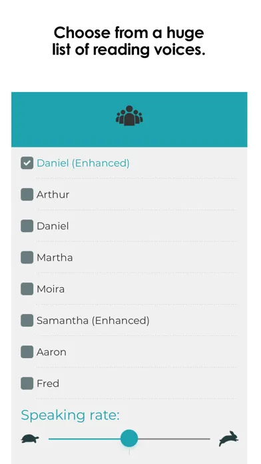Select the Fred voice name
261x464 pixels.
pyautogui.click(x=48, y=383)
